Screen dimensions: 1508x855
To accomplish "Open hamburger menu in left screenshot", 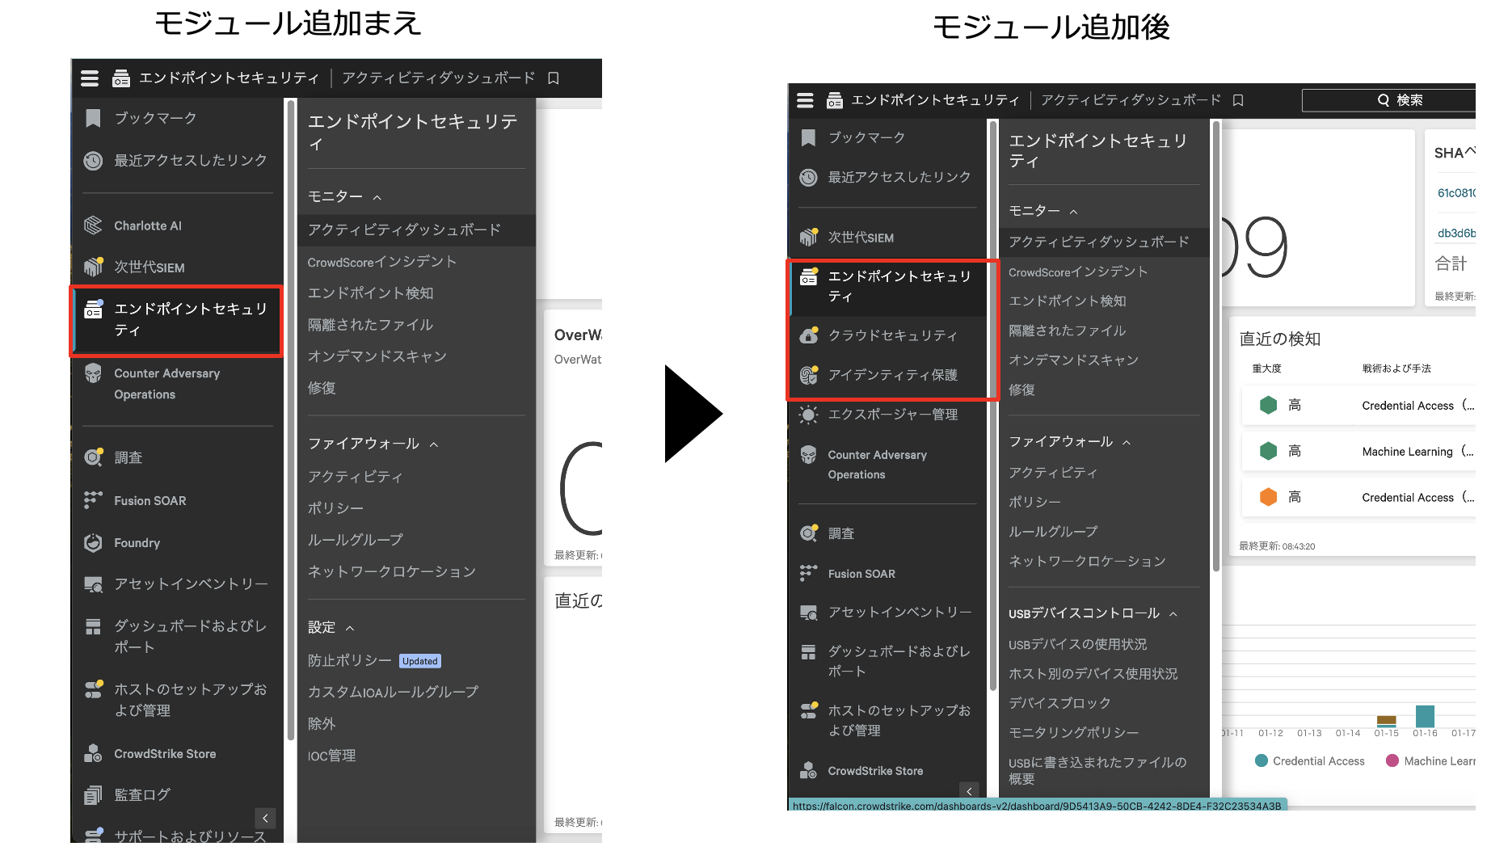I will (x=90, y=78).
